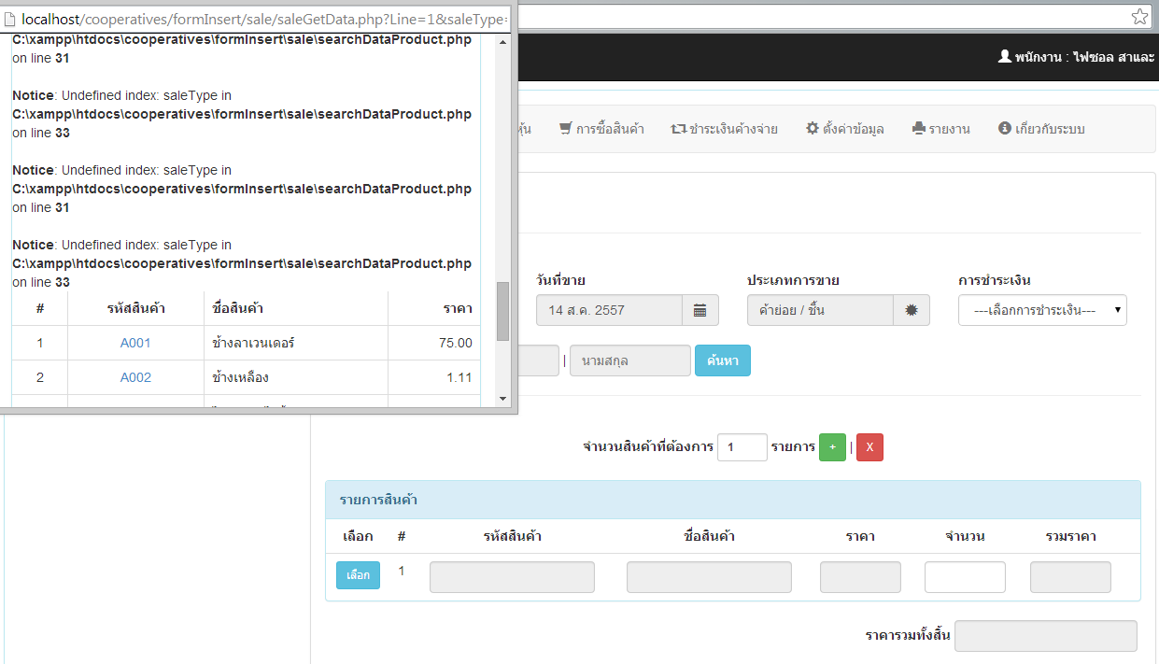Click the calendar icon beside sale date
Viewport: 1159px width, 664px height.
click(700, 310)
